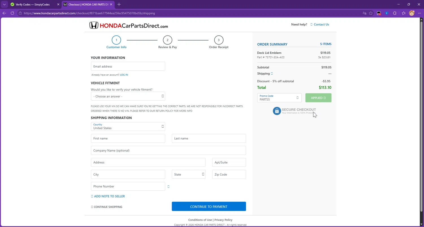
Task: Click the discount amount -$5.95
Action: (326, 81)
